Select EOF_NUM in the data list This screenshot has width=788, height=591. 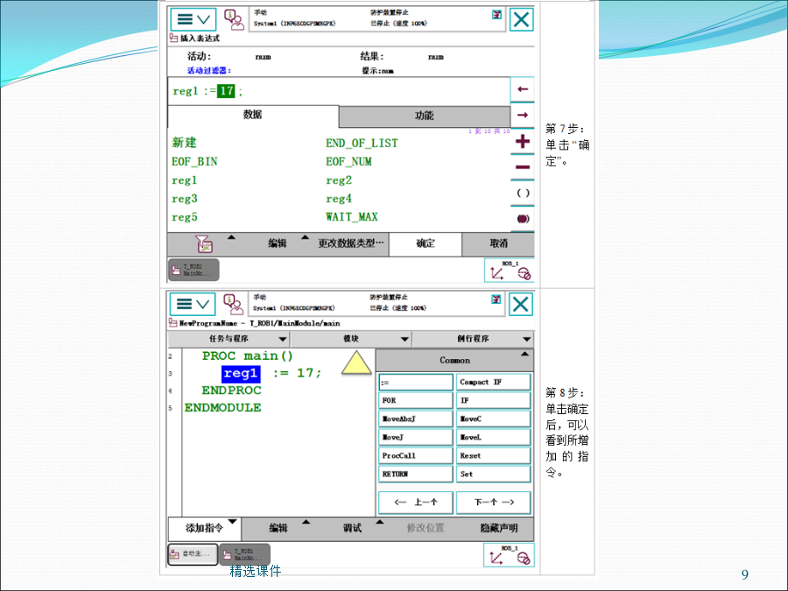pos(348,161)
